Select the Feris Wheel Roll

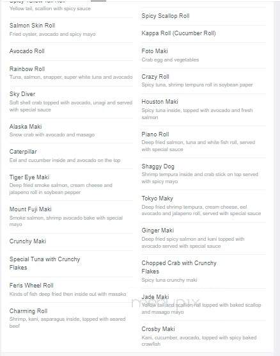[31, 286]
